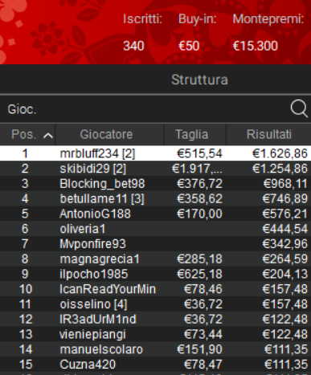This screenshot has width=311, height=375.
Task: Select the IcanReadYourMin row
Action: point(155,289)
